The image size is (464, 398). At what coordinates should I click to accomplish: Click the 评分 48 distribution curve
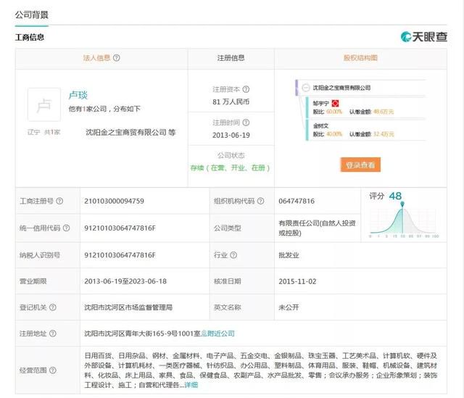(x=404, y=221)
